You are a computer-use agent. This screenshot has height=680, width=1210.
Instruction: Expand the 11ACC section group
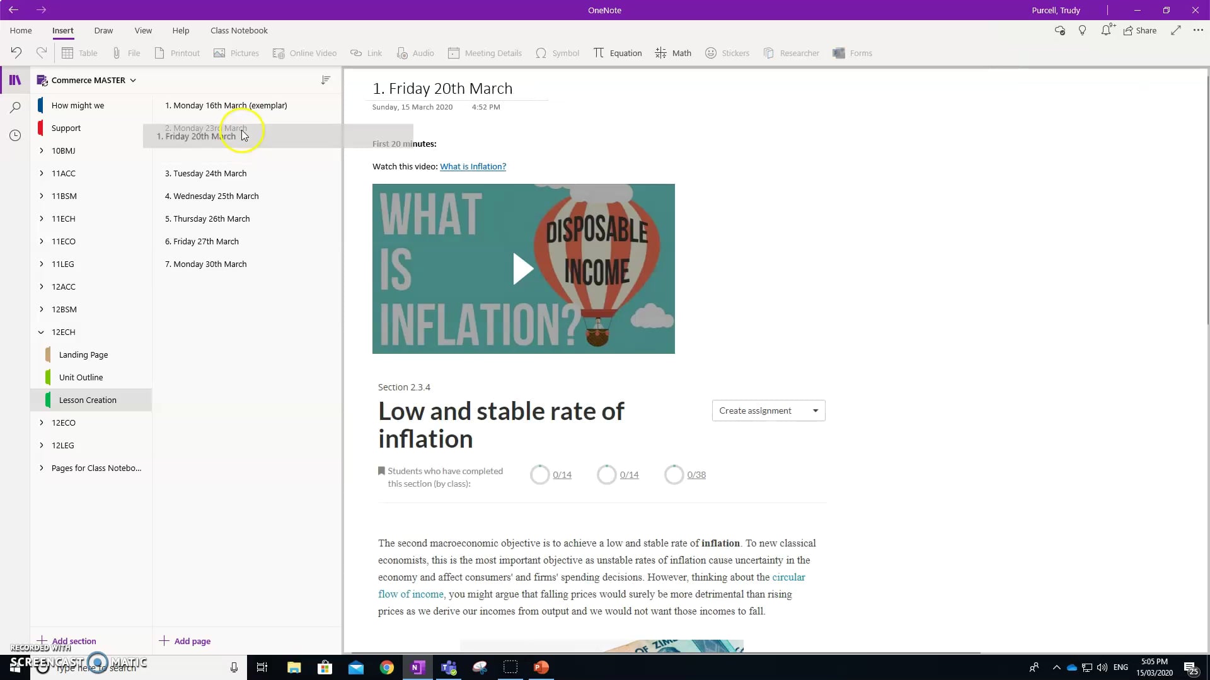click(x=42, y=173)
